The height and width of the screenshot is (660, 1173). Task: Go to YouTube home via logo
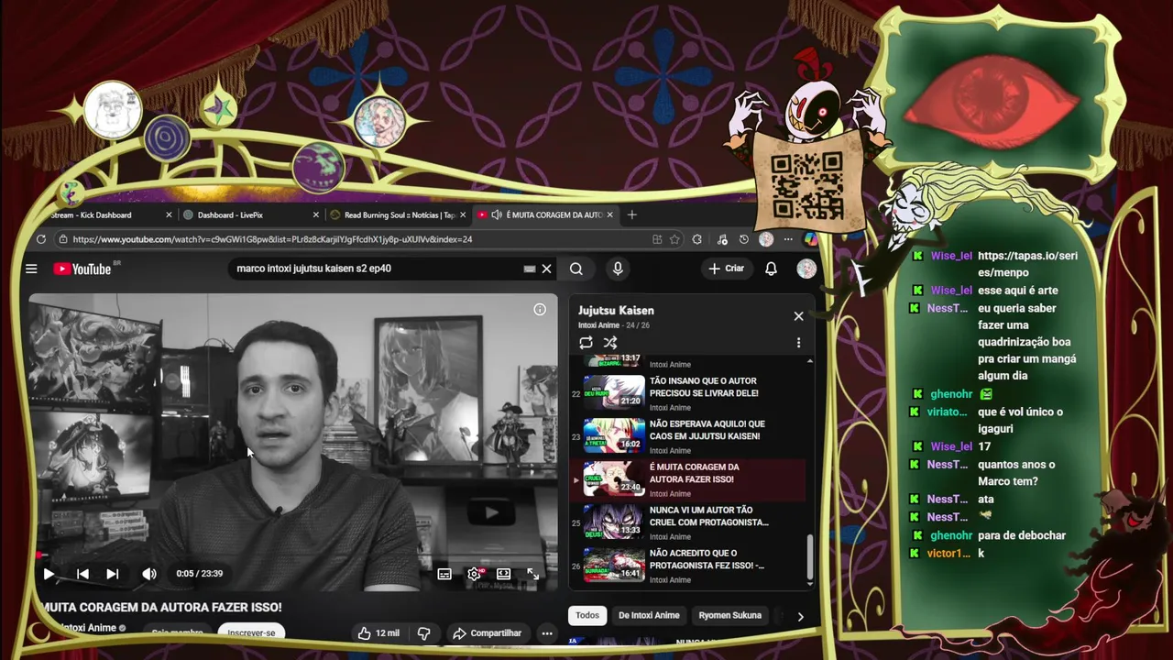pos(82,269)
